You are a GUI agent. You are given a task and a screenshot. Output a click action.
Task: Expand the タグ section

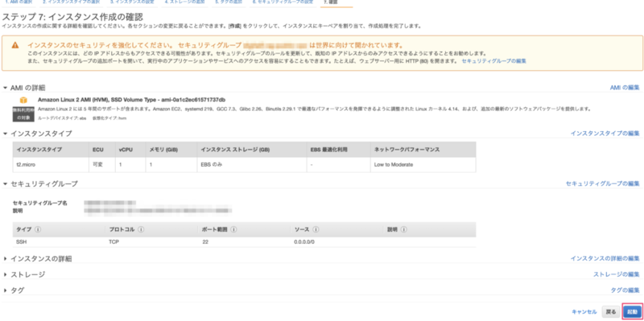click(x=6, y=290)
